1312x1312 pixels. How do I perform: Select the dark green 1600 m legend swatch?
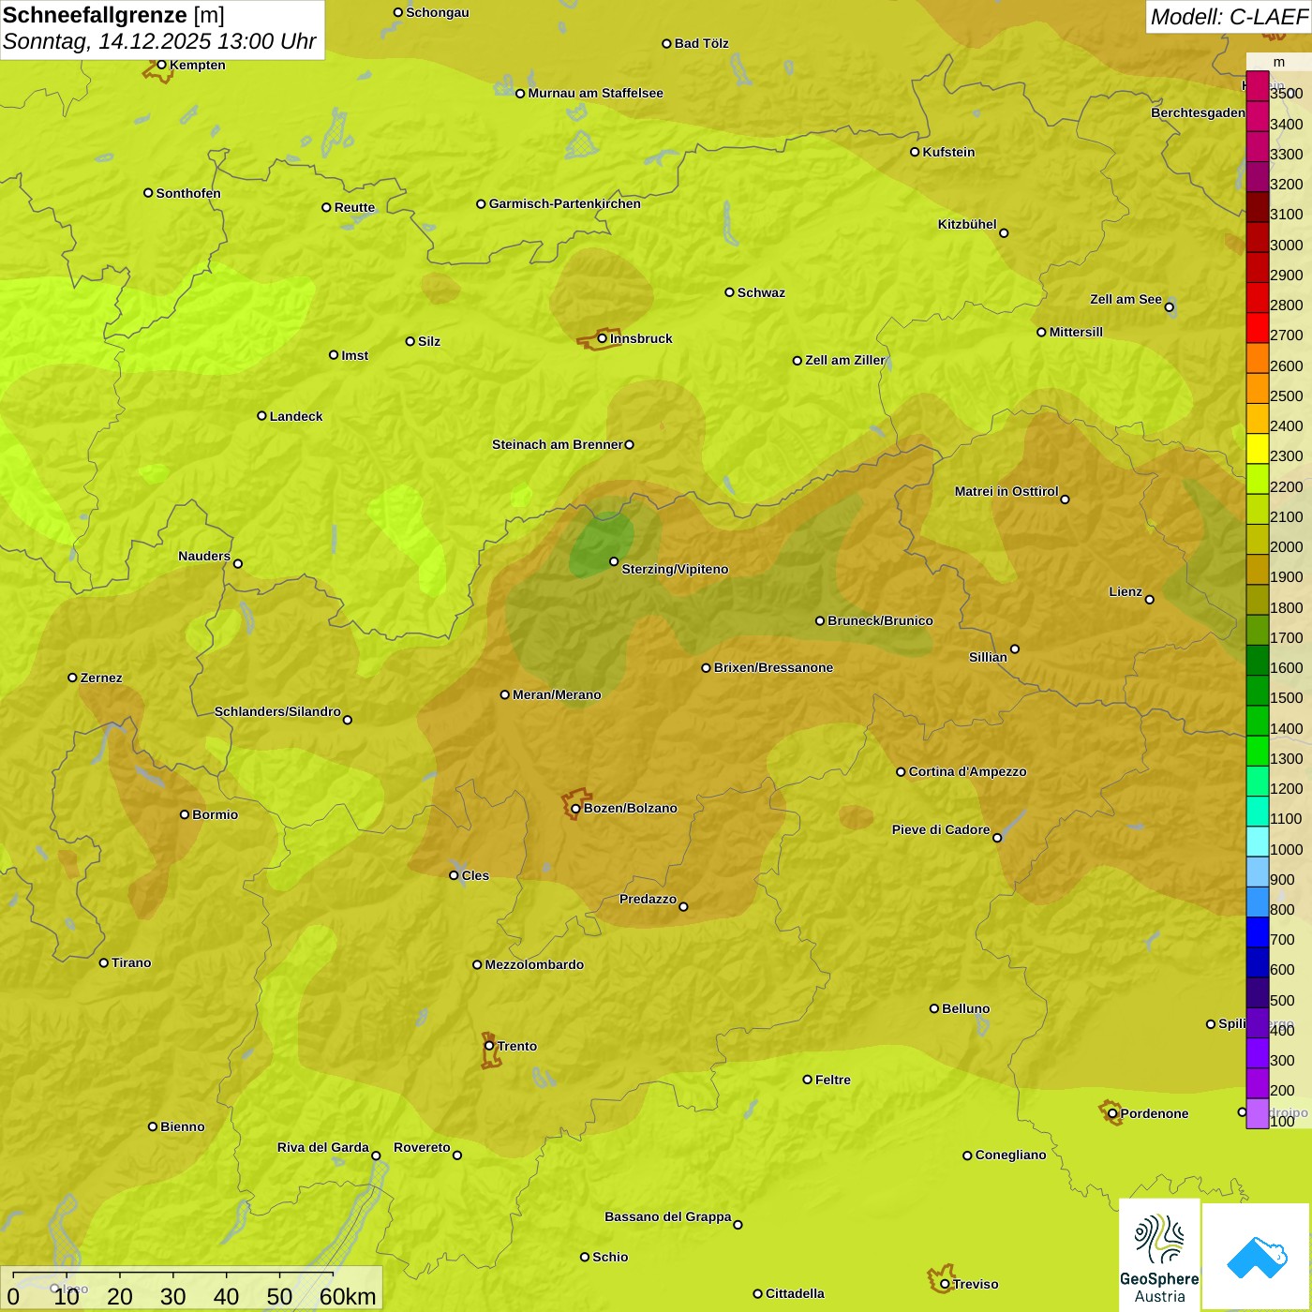1258,661
